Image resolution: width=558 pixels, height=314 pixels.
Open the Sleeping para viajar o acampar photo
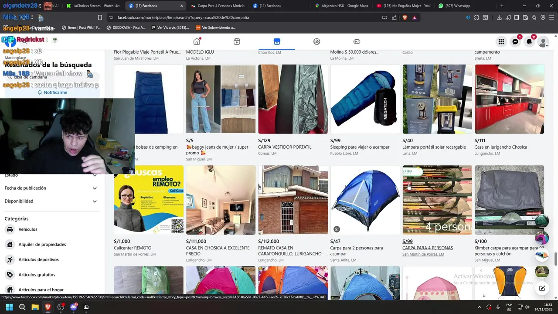(365, 99)
